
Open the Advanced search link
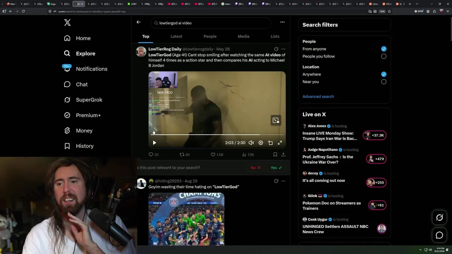click(318, 97)
